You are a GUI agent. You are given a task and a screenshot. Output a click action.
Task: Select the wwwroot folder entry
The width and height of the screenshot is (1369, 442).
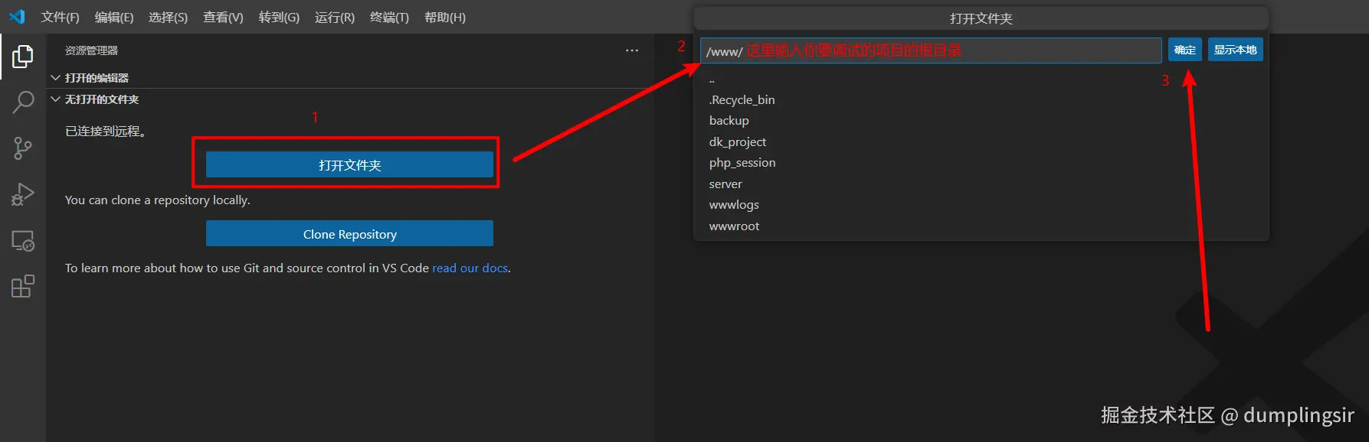981,226
